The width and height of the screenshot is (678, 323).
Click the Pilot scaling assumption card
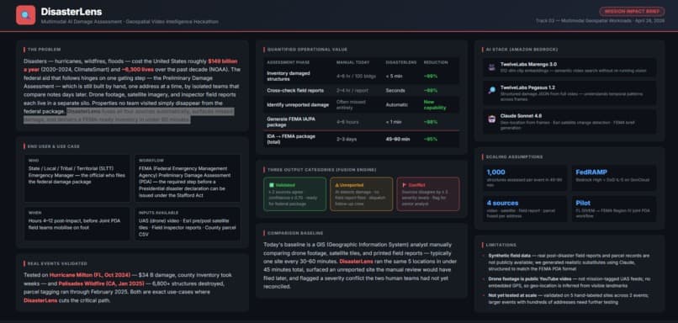pos(614,209)
